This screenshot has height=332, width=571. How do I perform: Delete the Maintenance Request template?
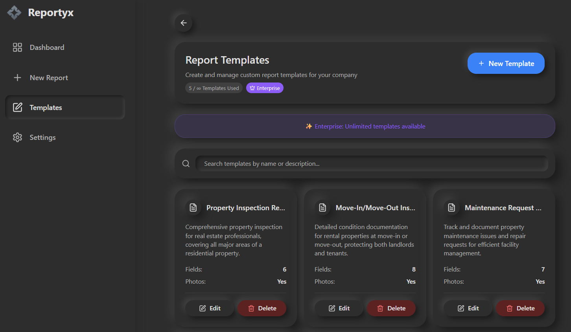520,308
